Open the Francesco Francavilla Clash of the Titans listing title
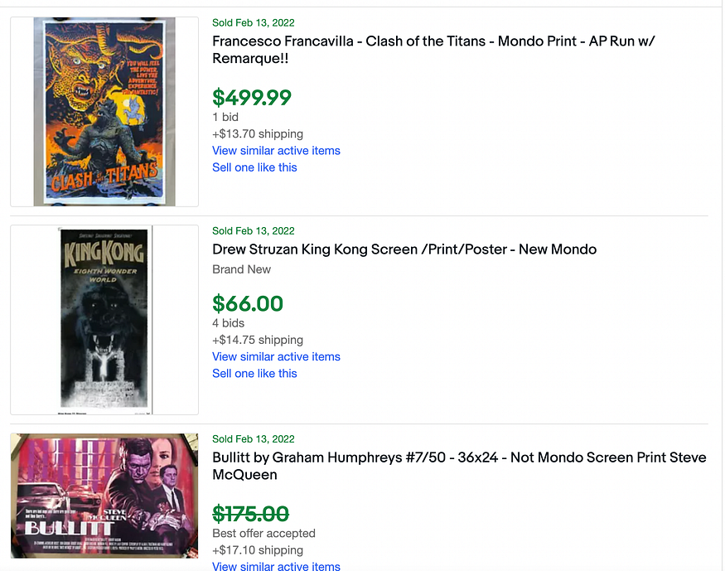Image resolution: width=725 pixels, height=571 pixels. (434, 50)
